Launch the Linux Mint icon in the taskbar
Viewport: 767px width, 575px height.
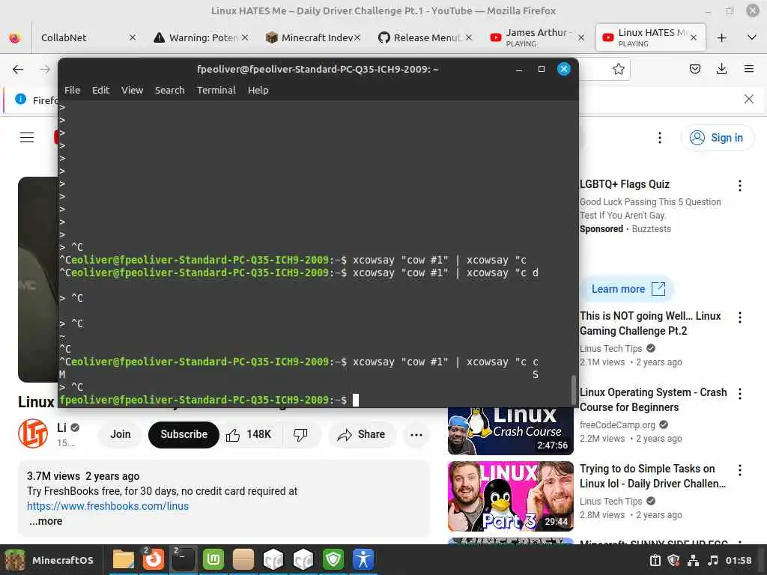tap(213, 559)
